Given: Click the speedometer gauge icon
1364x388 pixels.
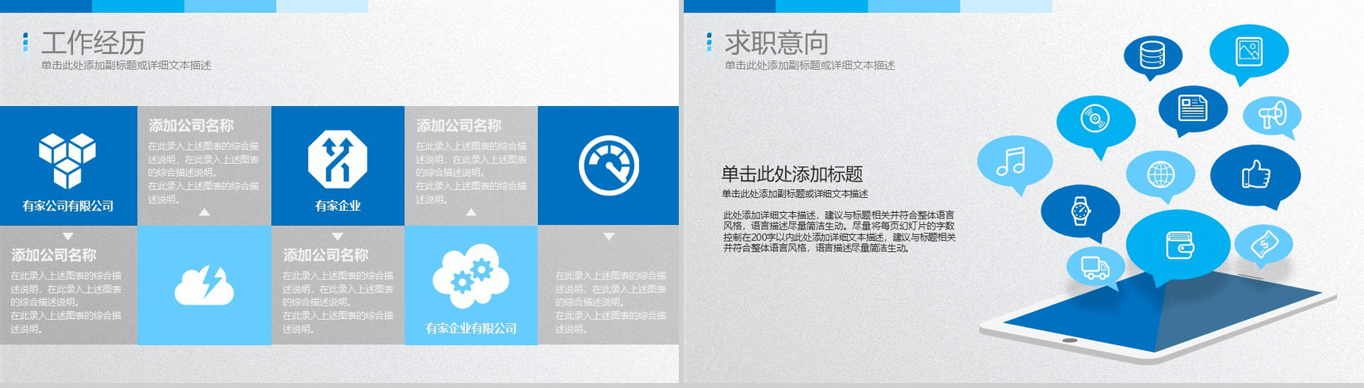Looking at the screenshot, I should click(x=608, y=165).
